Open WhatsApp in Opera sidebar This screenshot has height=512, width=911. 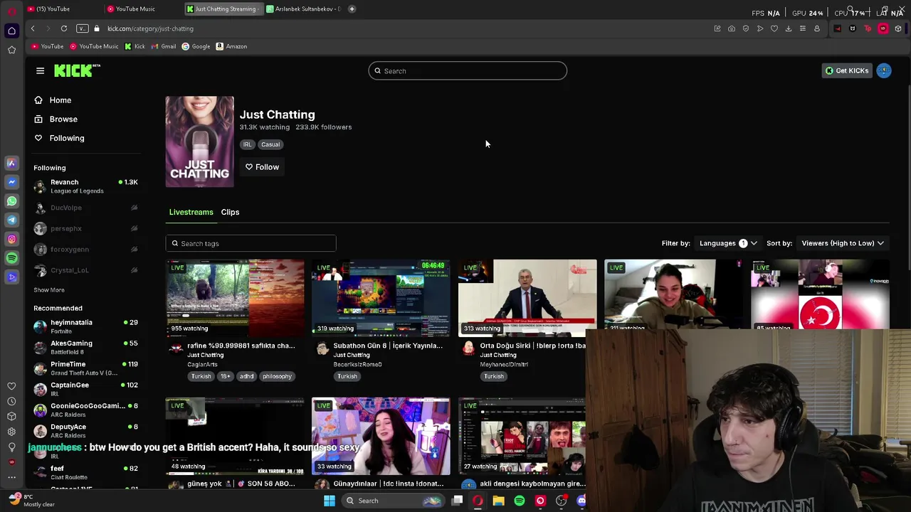[x=11, y=201]
